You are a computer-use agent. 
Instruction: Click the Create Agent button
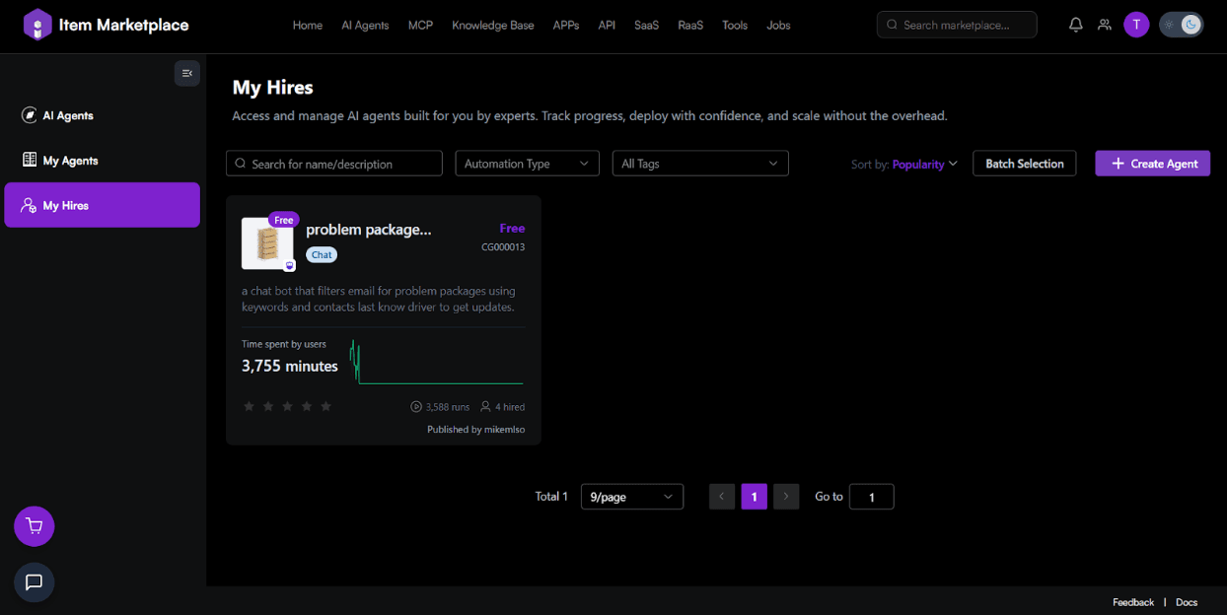tap(1152, 164)
